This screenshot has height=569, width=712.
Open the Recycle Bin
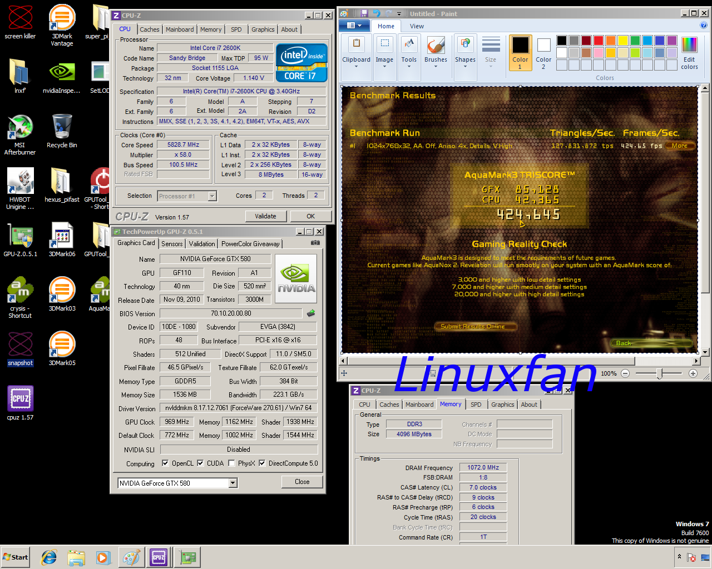pos(62,131)
